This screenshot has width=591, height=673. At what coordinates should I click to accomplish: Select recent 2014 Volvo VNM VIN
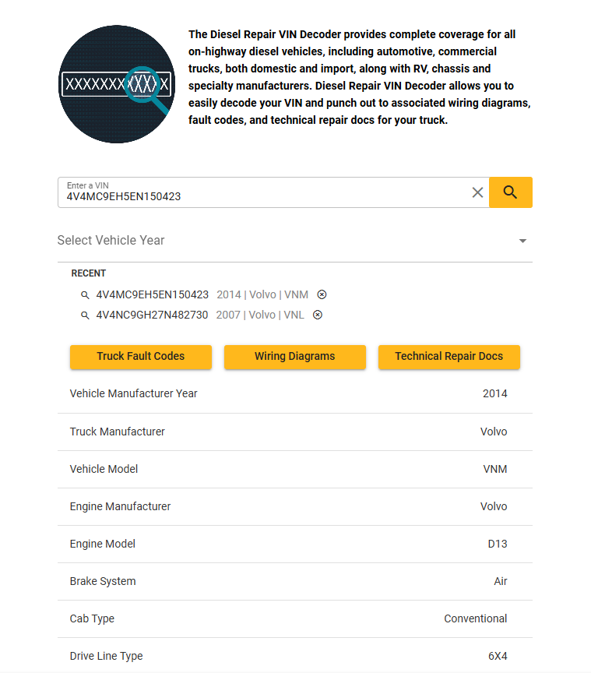click(x=202, y=294)
